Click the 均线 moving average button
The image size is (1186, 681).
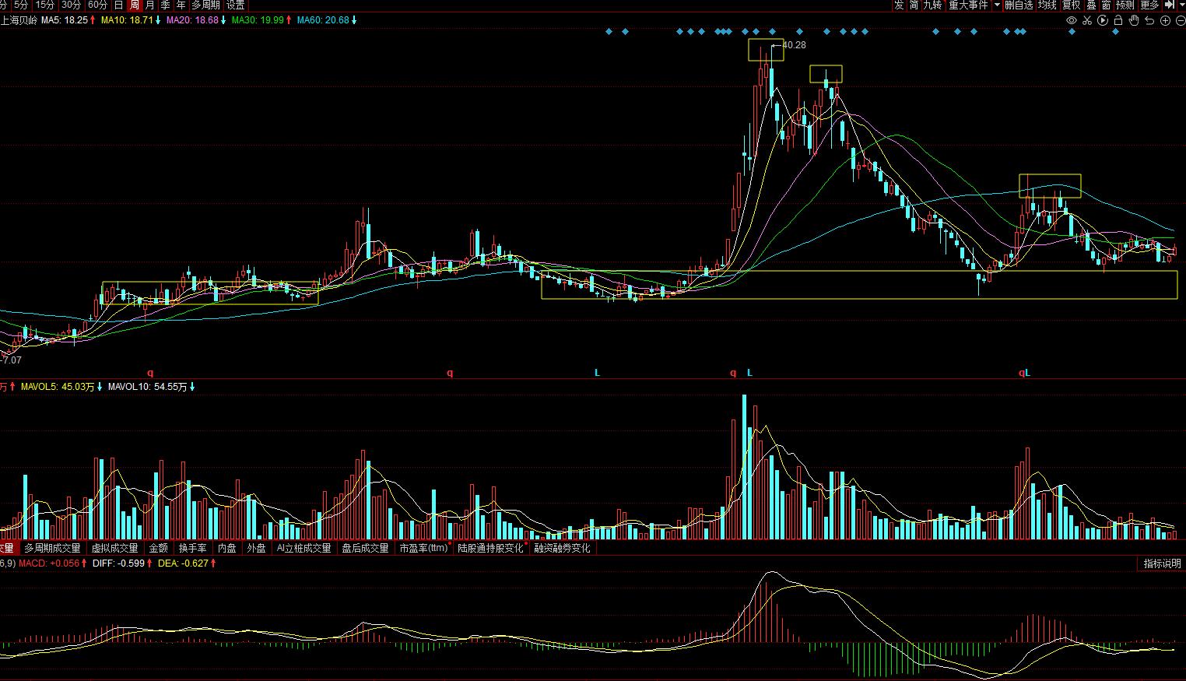[1047, 5]
